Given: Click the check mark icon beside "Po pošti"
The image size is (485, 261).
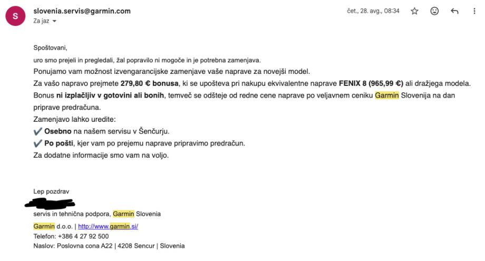Looking at the screenshot, I should [x=37, y=143].
